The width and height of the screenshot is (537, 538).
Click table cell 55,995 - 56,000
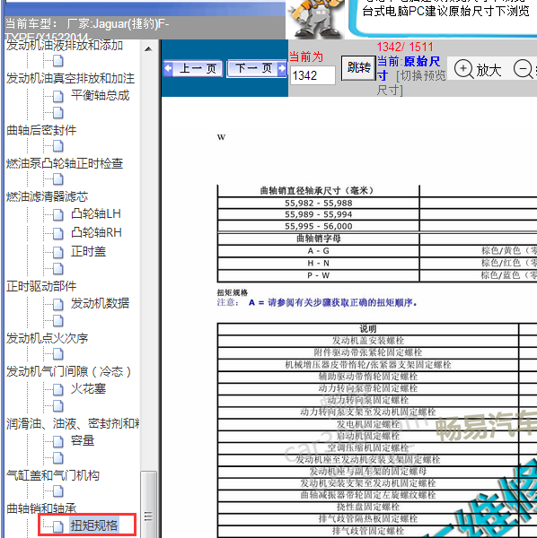[x=319, y=226]
